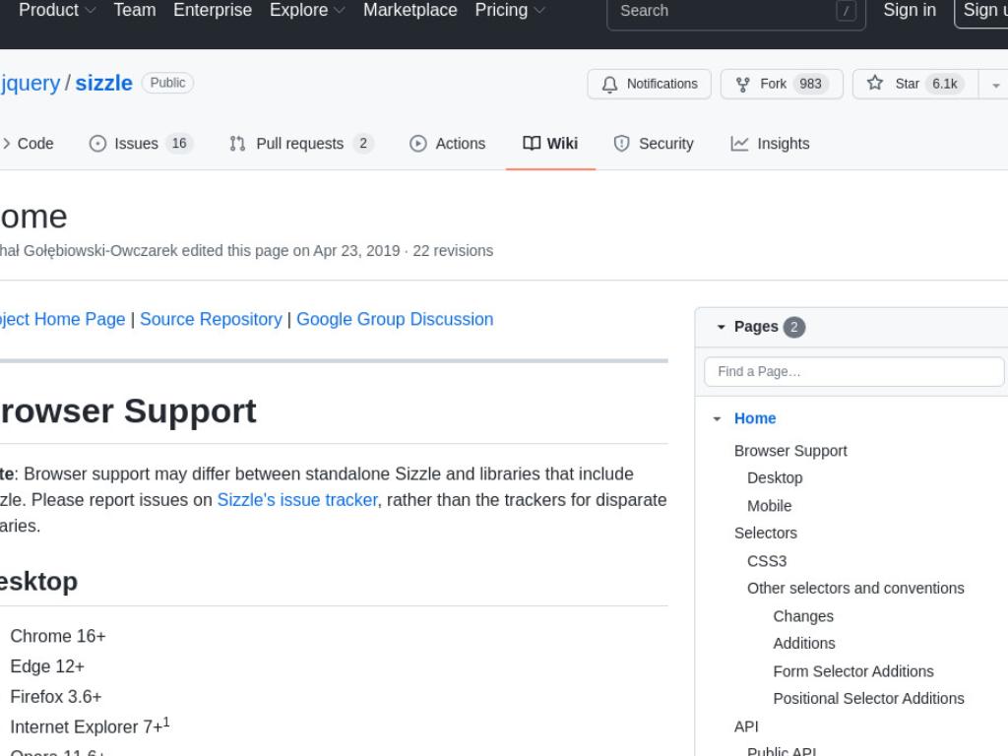Collapse the Pages section triangle
This screenshot has height=756, width=1008.
coord(721,327)
